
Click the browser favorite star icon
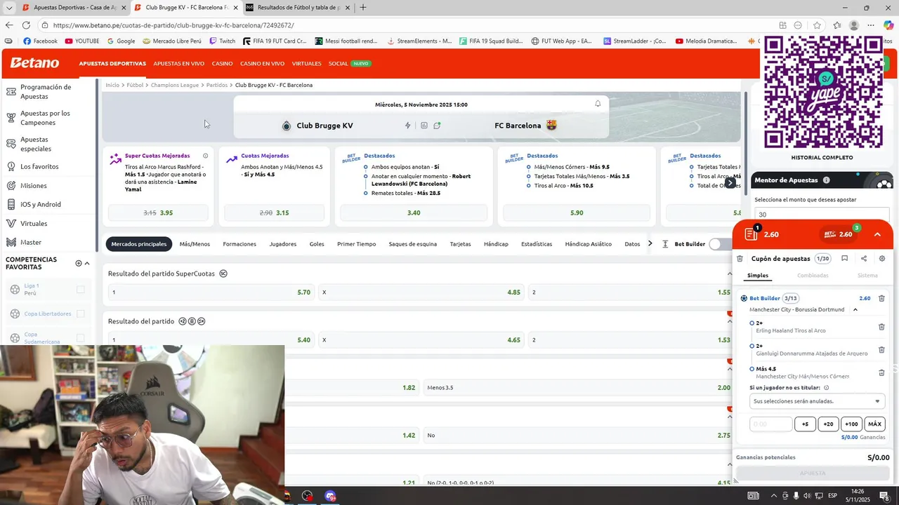point(817,25)
